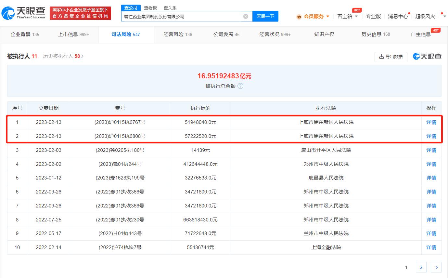Click 上海金融法院 court cell
This screenshot has width=448, height=278.
(326, 247)
